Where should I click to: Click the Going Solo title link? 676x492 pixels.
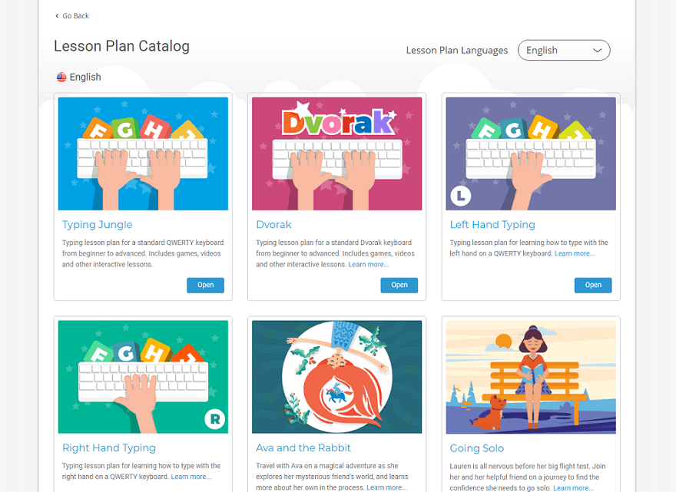477,448
